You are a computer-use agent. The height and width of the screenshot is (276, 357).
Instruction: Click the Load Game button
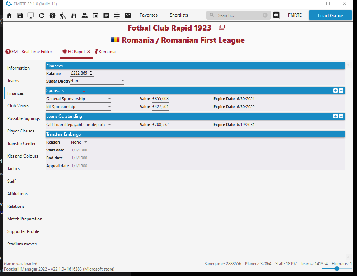(330, 15)
